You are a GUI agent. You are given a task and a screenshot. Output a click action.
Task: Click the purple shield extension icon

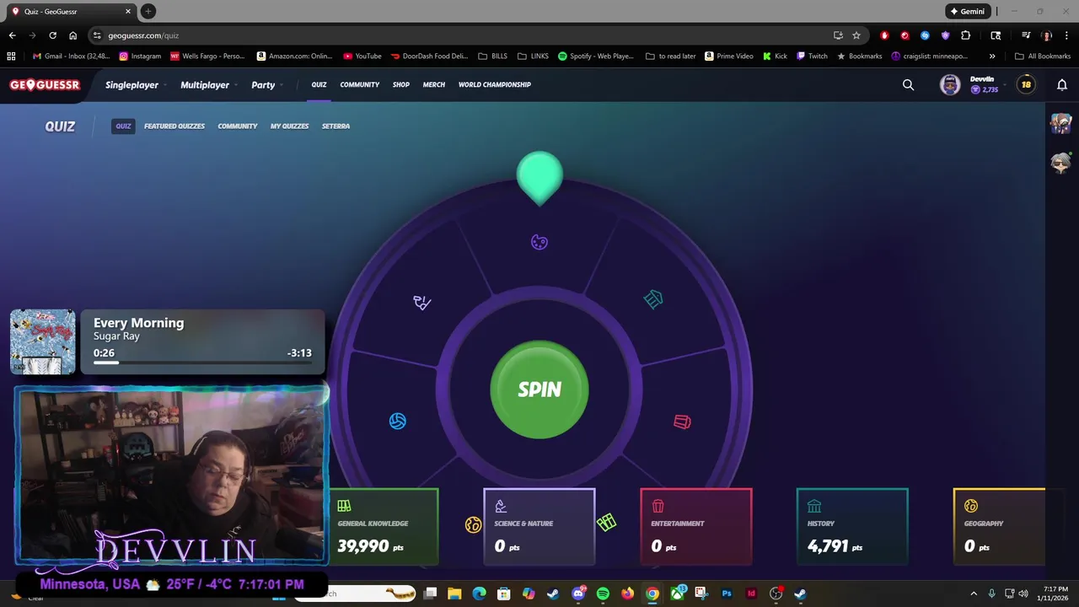[x=945, y=35]
